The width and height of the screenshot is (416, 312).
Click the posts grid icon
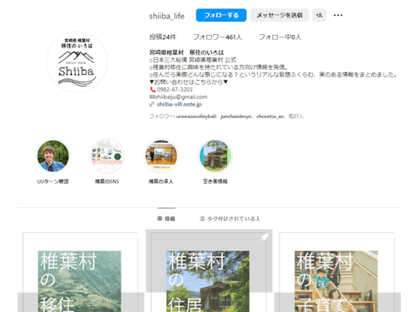tap(160, 219)
